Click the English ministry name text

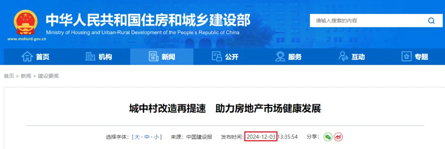coord(143,32)
